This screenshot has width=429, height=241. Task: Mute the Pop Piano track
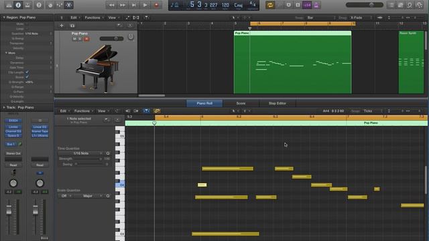[x=74, y=39]
